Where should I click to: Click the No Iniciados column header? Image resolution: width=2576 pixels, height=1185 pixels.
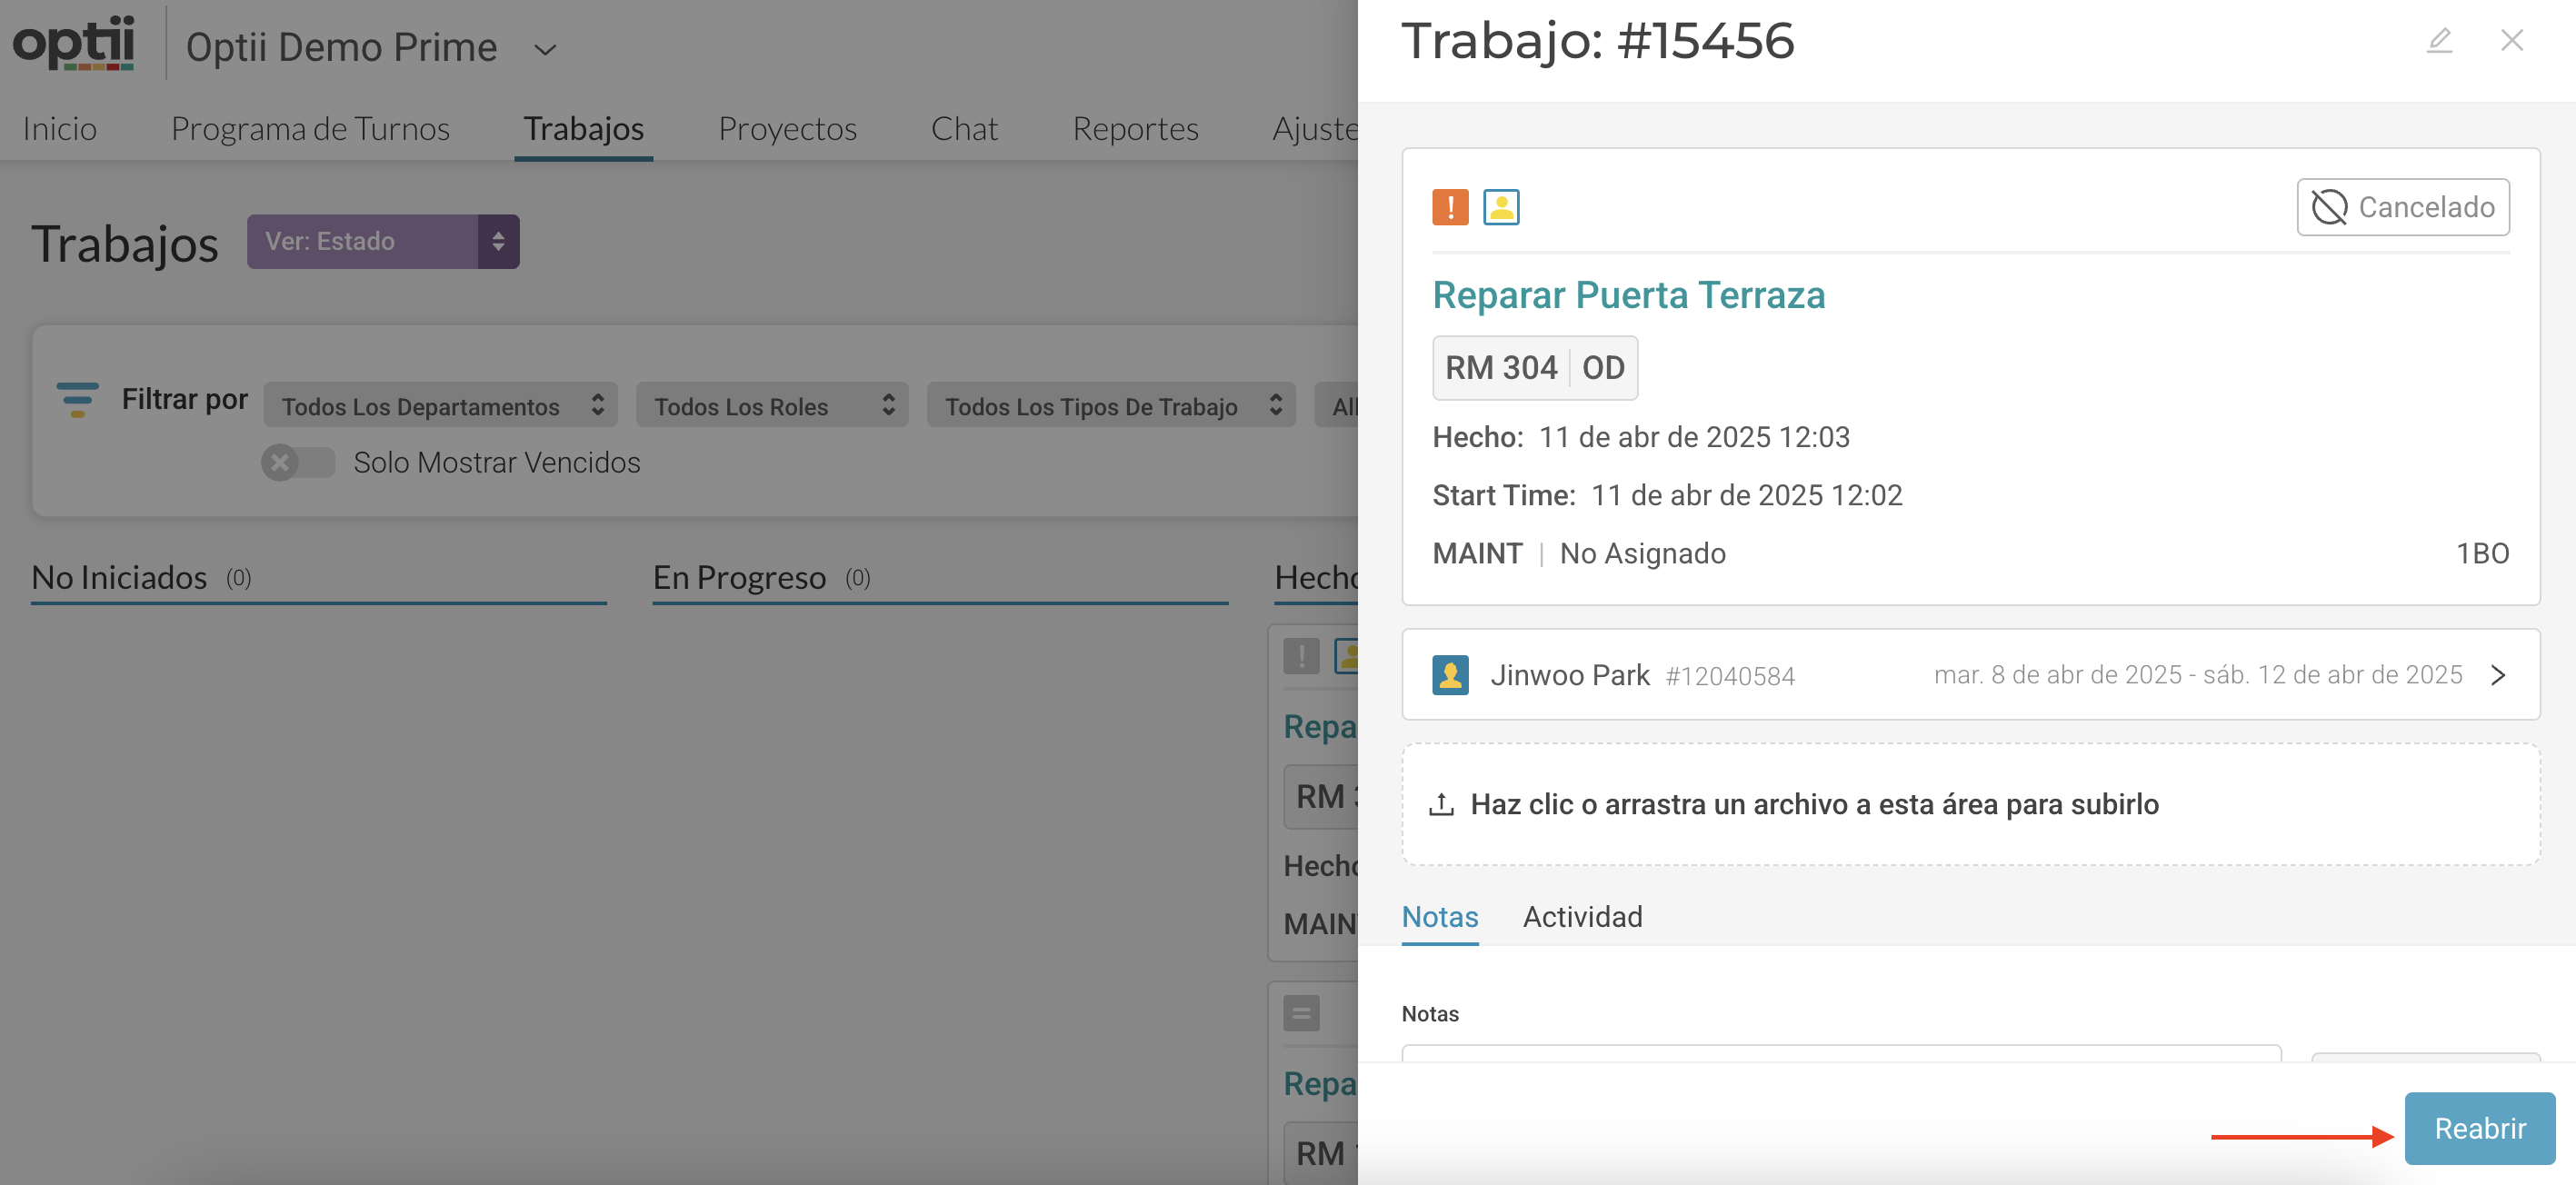(119, 577)
